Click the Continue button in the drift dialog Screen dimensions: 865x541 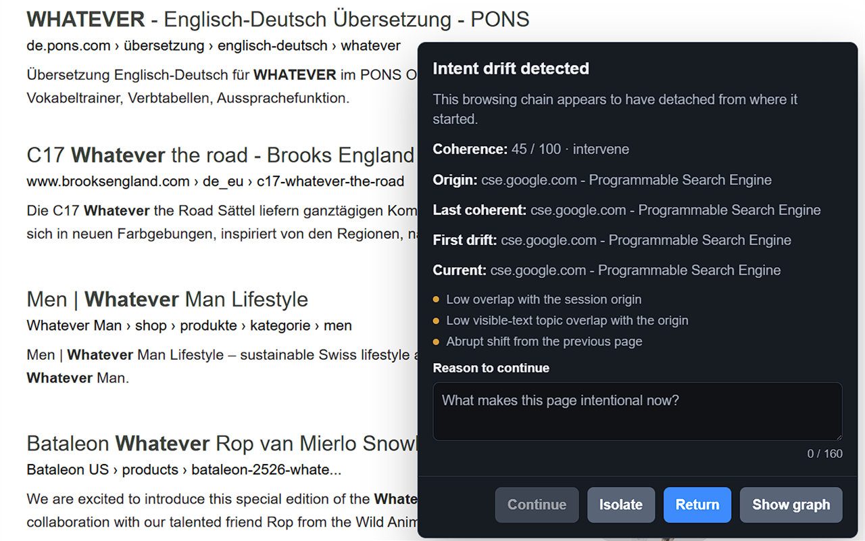(x=537, y=504)
